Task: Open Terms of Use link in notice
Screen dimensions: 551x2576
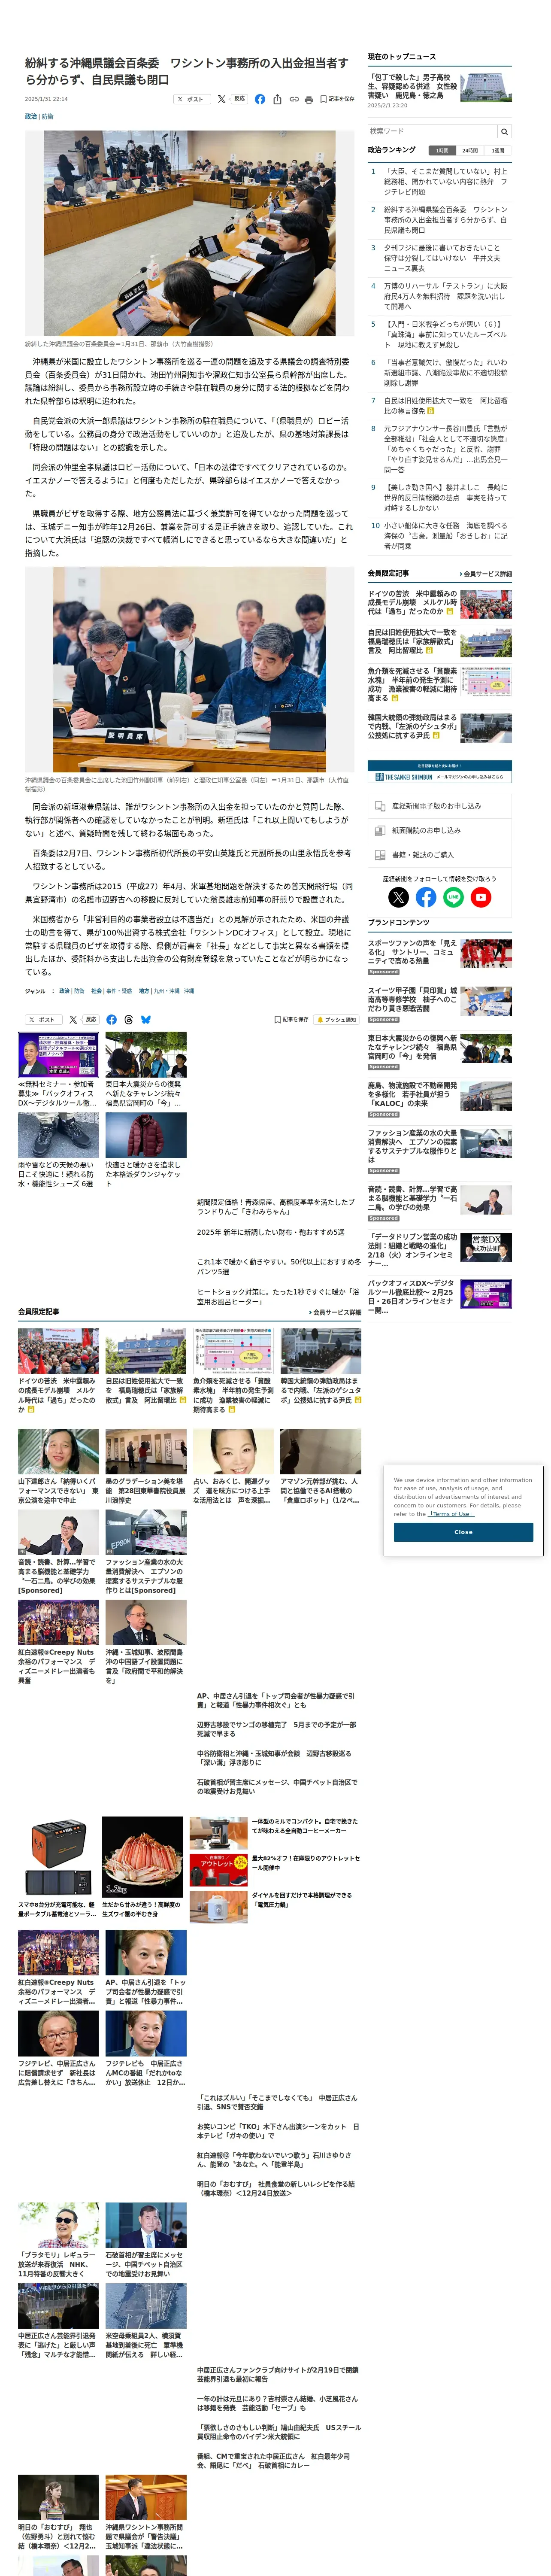Action: (452, 1513)
